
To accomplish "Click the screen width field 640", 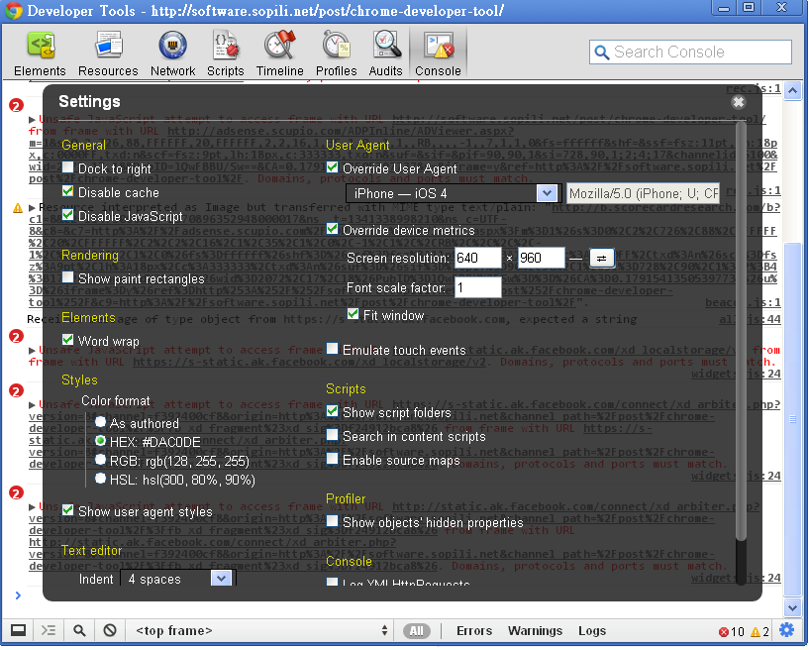I will click(x=478, y=259).
